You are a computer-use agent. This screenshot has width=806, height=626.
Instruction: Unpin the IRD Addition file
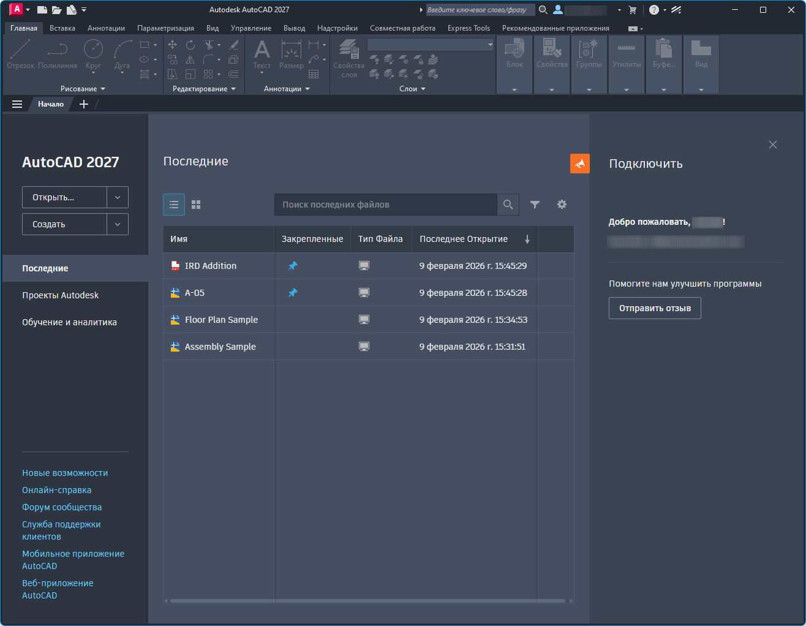tap(293, 266)
